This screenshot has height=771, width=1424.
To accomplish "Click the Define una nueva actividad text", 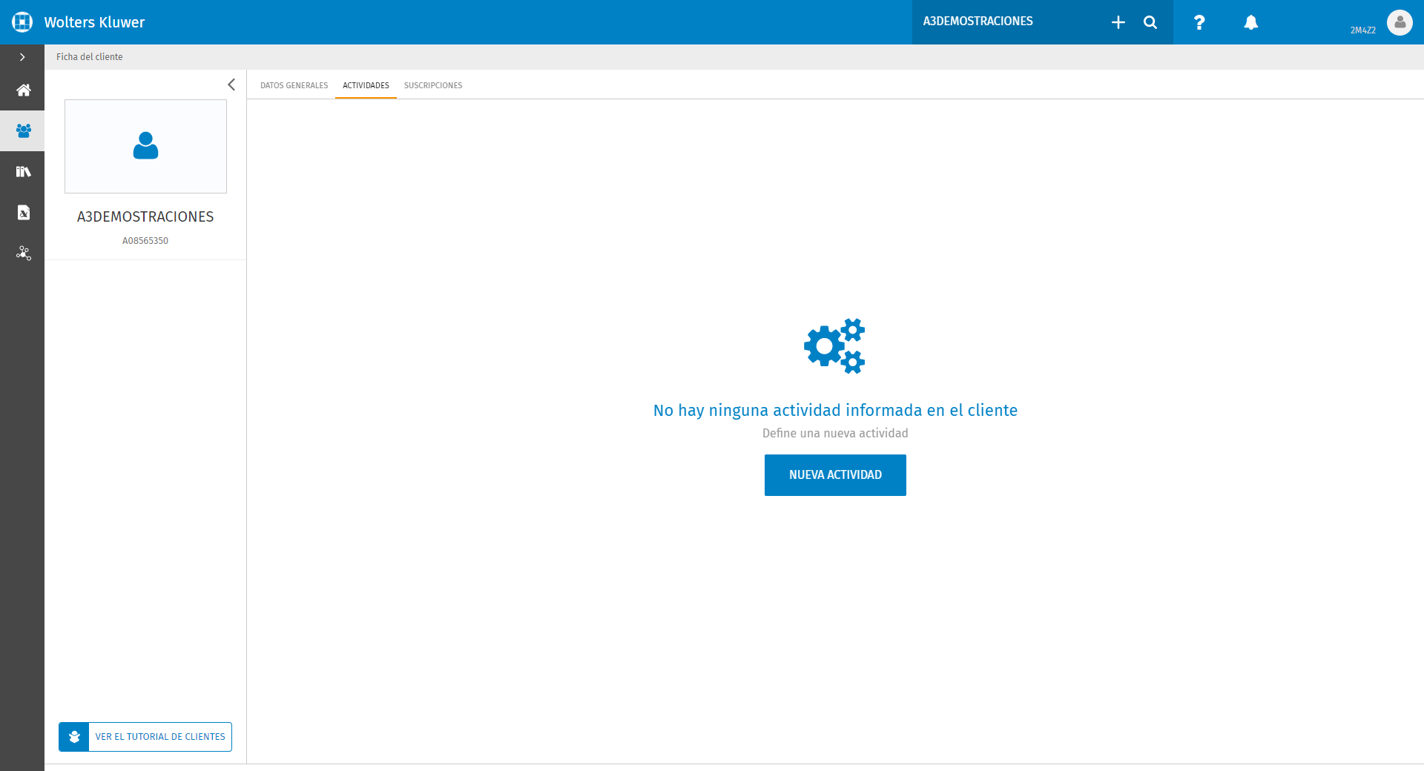I will coord(835,434).
